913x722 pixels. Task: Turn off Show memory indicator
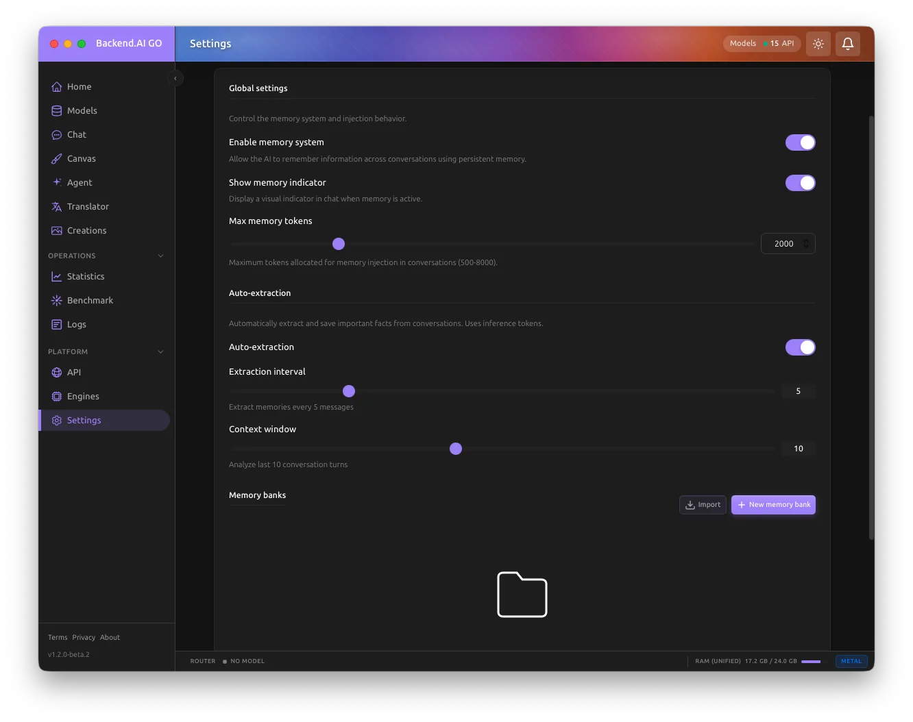point(800,183)
